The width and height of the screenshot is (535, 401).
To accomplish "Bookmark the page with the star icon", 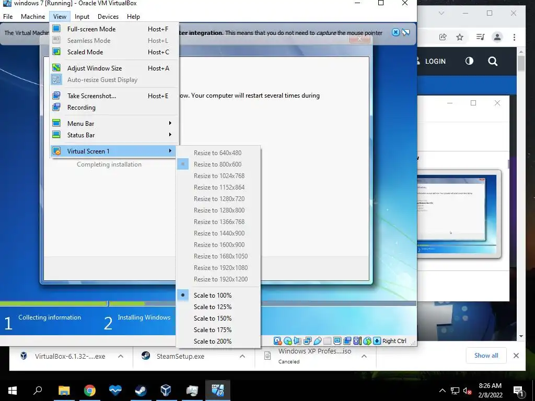I will 460,37.
